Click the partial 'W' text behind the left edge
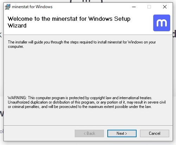The width and height of the screenshot is (176, 145). [2, 114]
